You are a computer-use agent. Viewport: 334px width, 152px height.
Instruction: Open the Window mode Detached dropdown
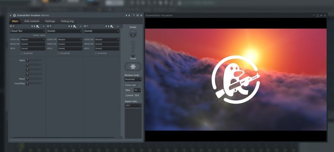coord(133,79)
